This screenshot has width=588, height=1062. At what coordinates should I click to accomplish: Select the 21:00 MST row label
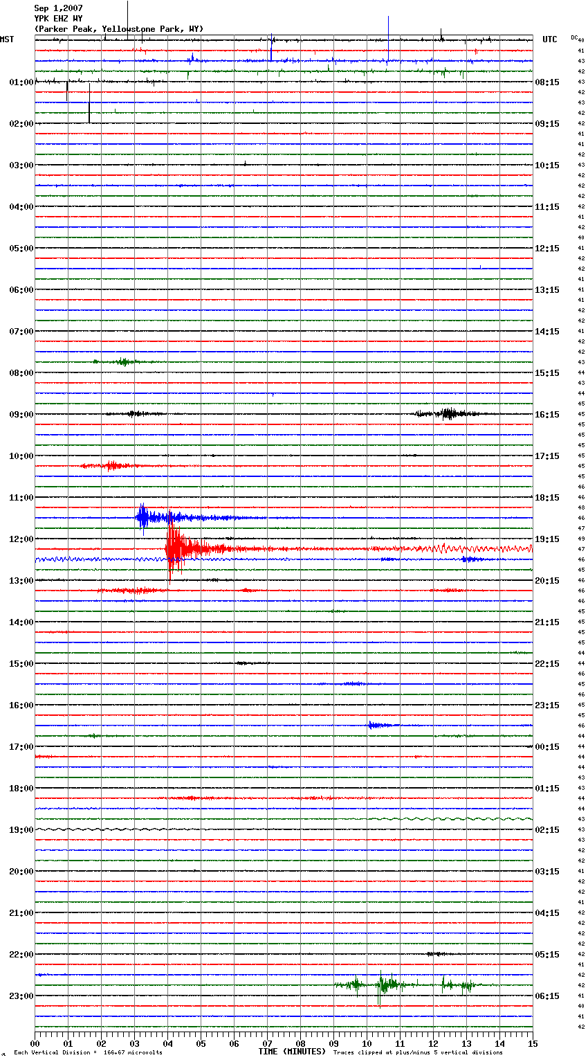pyautogui.click(x=21, y=913)
